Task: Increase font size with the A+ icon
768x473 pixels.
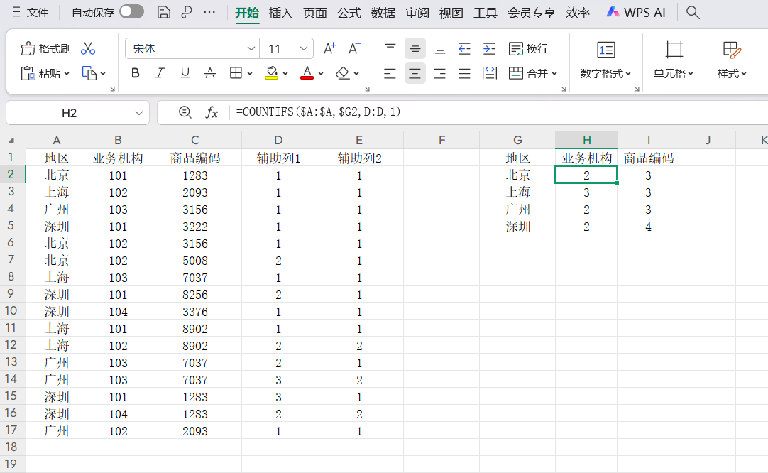Action: pos(329,48)
